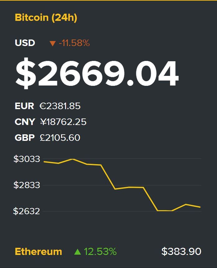Select the EUR currency label
The width and height of the screenshot is (217, 268).
pos(24,106)
